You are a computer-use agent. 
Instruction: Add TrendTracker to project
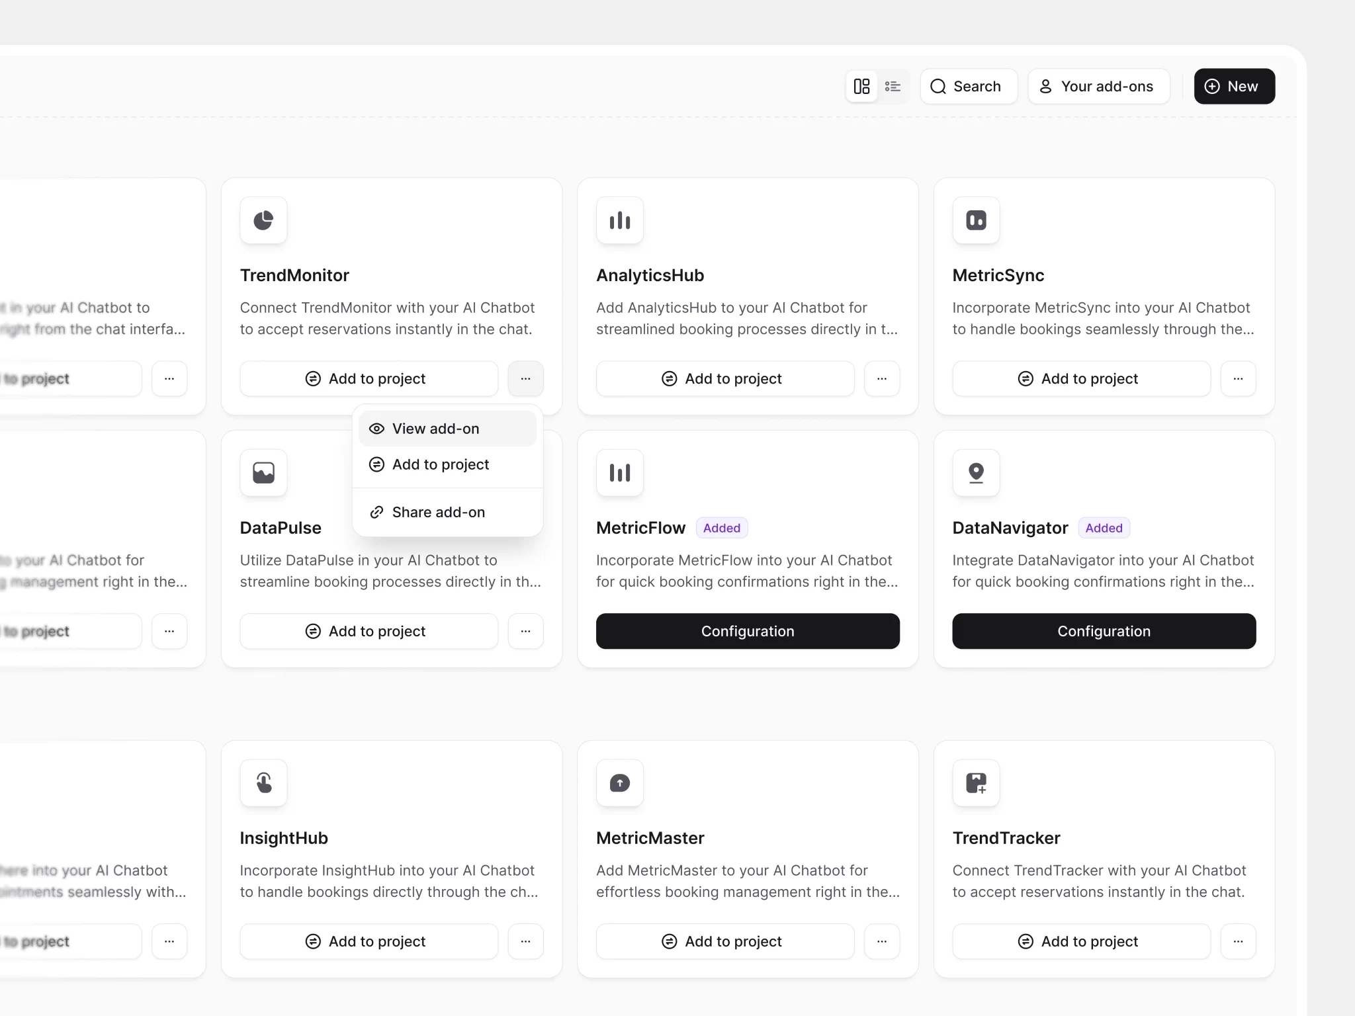1082,942
